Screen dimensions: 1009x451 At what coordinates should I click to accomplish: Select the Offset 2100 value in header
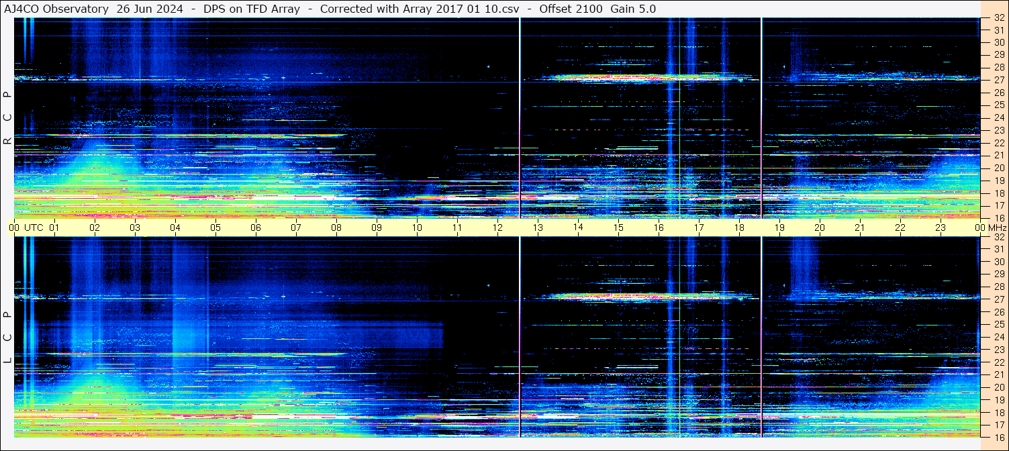(x=571, y=9)
